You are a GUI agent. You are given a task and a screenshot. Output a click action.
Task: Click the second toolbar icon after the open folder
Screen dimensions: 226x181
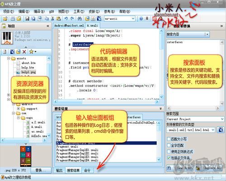(x=19, y=18)
